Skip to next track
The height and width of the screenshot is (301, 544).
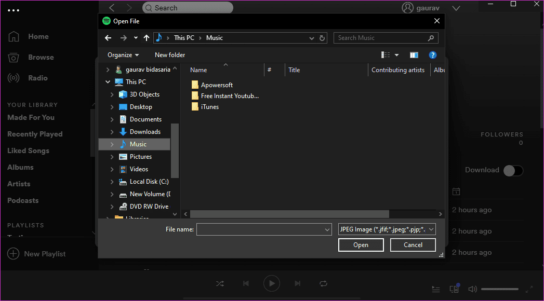coord(297,284)
